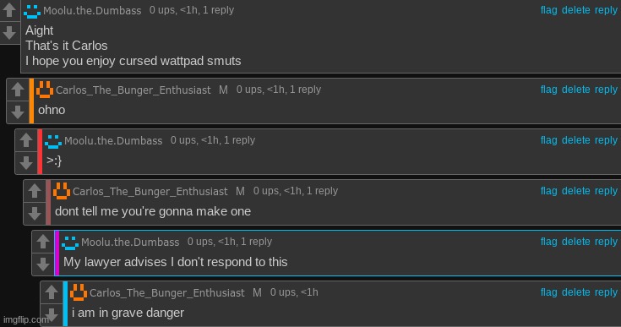Downvote 'My lawyer advises I don't respond'

click(43, 264)
